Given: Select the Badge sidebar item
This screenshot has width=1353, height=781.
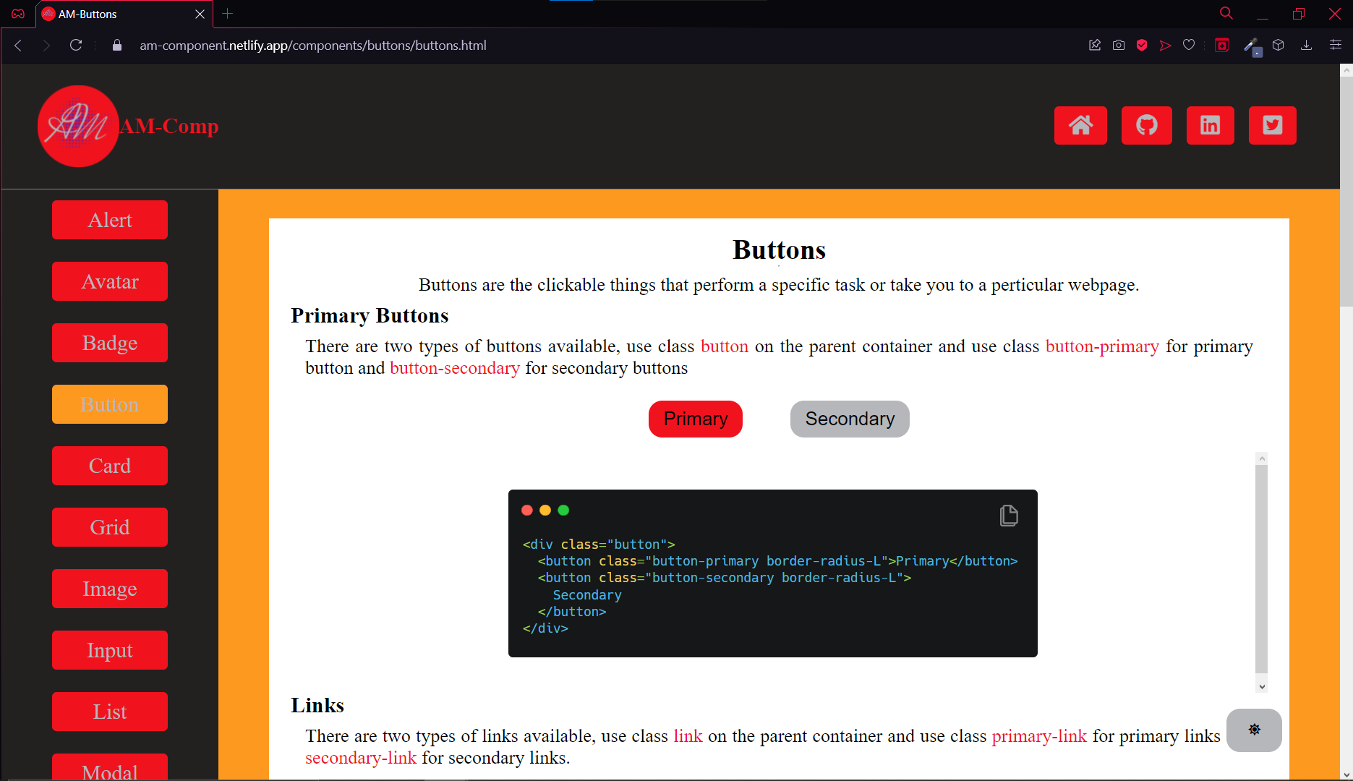Looking at the screenshot, I should pyautogui.click(x=109, y=343).
